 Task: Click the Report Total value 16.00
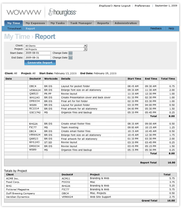pos(171,163)
